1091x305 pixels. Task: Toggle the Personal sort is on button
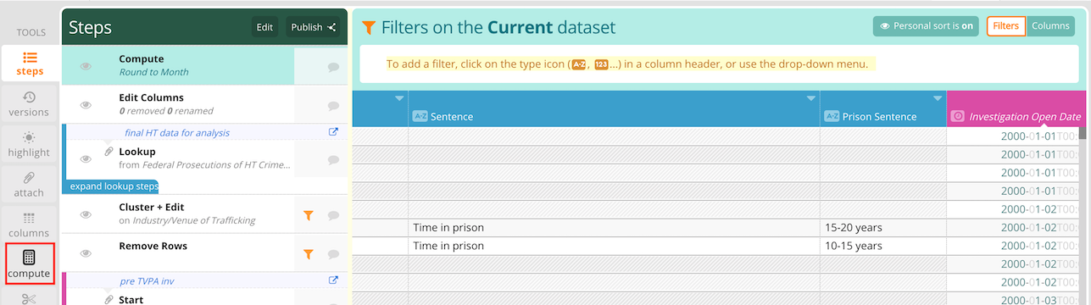(927, 26)
